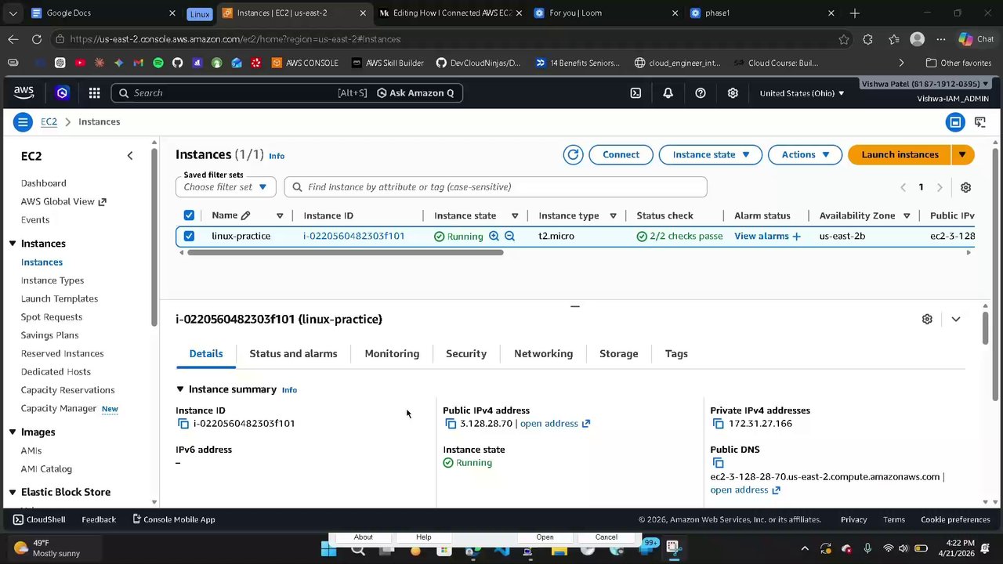1003x564 pixels.
Task: Switch to the Storage tab
Action: pyautogui.click(x=618, y=353)
